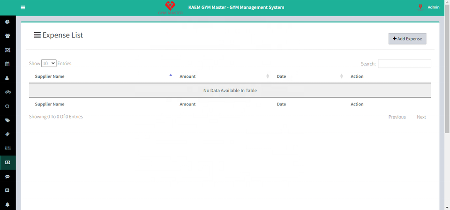Click the group of users sidebar icon
450x210 pixels.
point(7,36)
